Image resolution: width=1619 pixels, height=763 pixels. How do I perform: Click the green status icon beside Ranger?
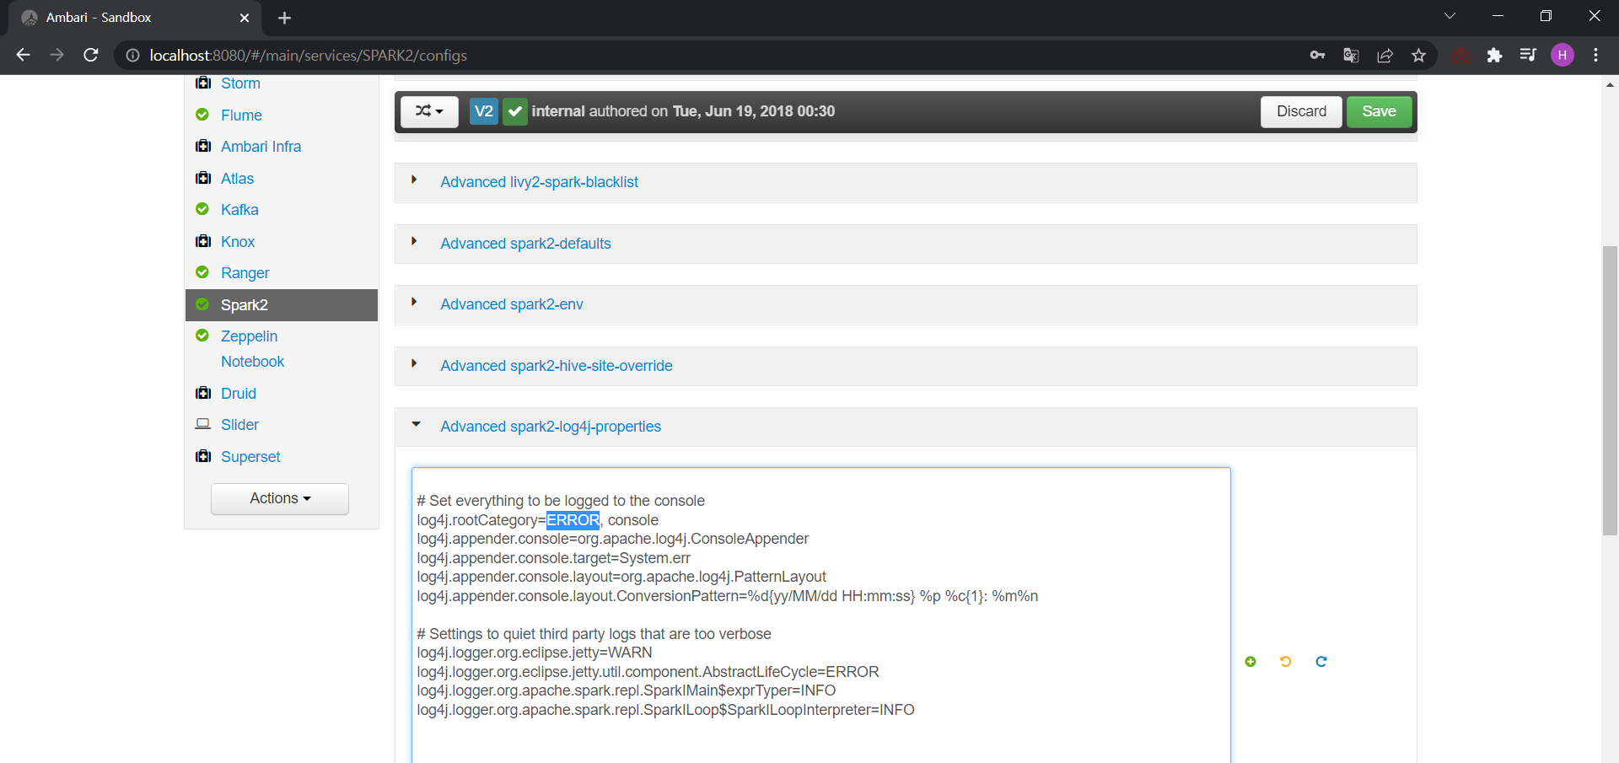tap(202, 272)
